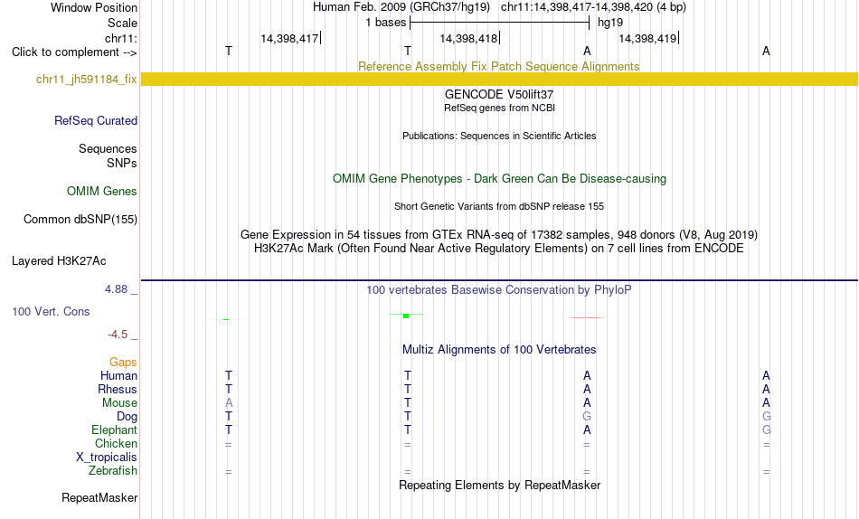
Task: Click the Sequences track label
Action: (108, 148)
